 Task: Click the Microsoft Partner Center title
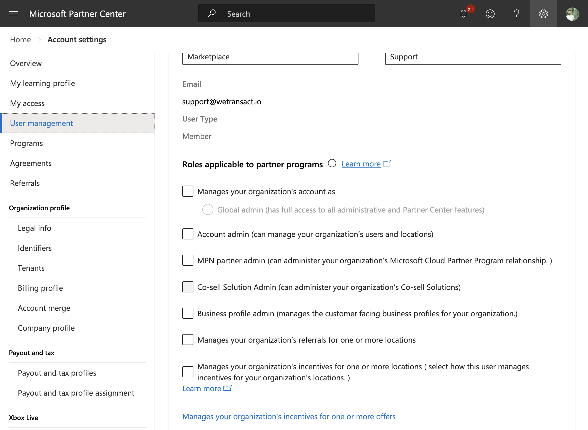pyautogui.click(x=77, y=14)
